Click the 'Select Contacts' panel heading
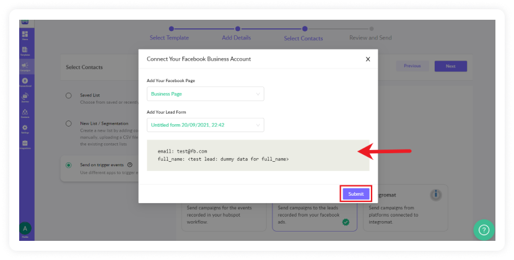Image resolution: width=514 pixels, height=260 pixels. click(84, 67)
